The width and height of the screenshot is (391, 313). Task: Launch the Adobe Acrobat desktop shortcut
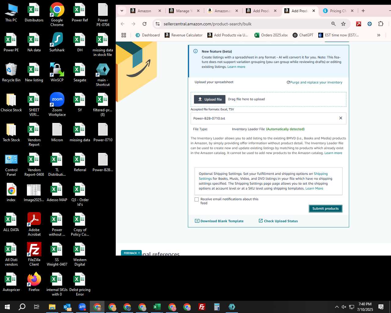click(34, 224)
